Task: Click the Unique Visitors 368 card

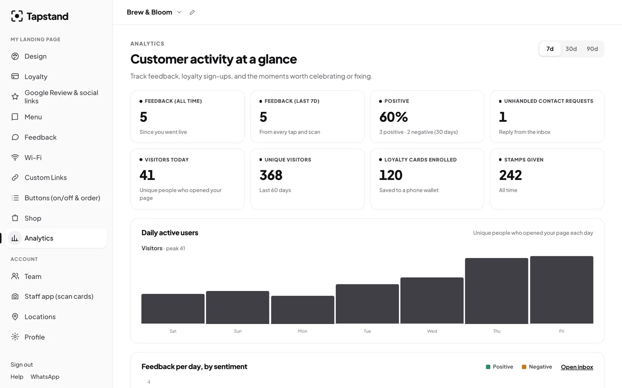Action: coord(307,179)
